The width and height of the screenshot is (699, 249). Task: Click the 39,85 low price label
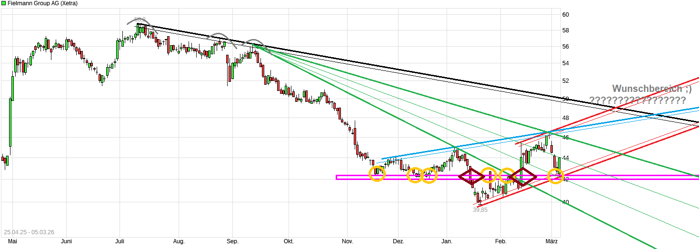pyautogui.click(x=480, y=210)
